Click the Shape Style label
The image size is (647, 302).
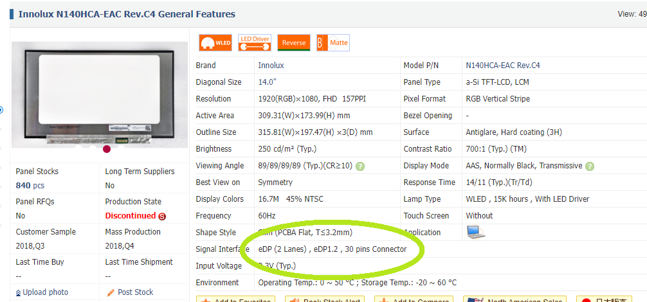216,233
